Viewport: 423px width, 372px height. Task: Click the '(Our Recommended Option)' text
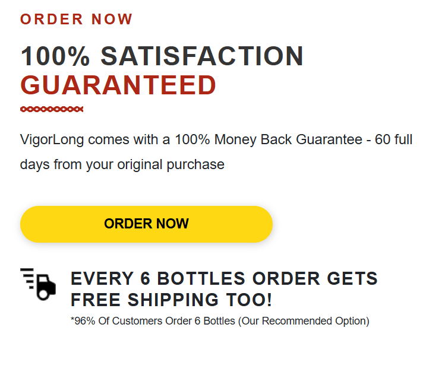pos(304,321)
